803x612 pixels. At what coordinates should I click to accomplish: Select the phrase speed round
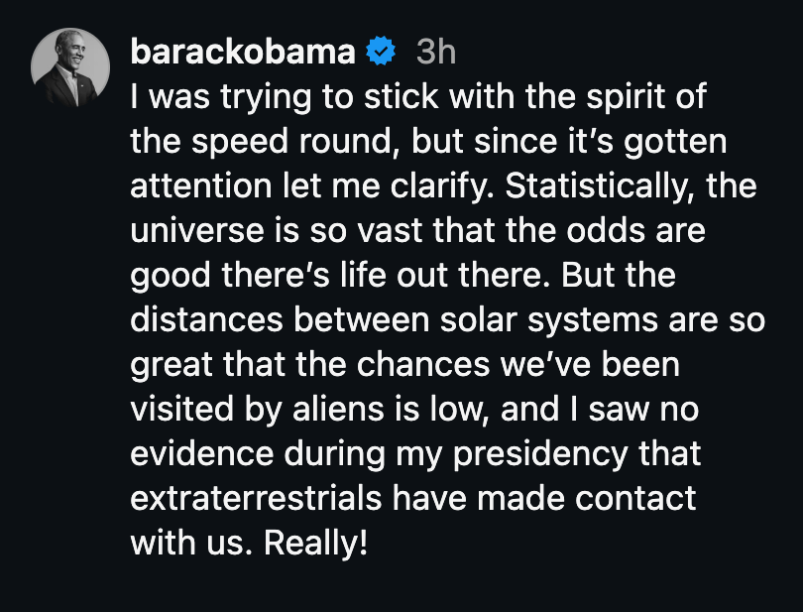pyautogui.click(x=291, y=141)
